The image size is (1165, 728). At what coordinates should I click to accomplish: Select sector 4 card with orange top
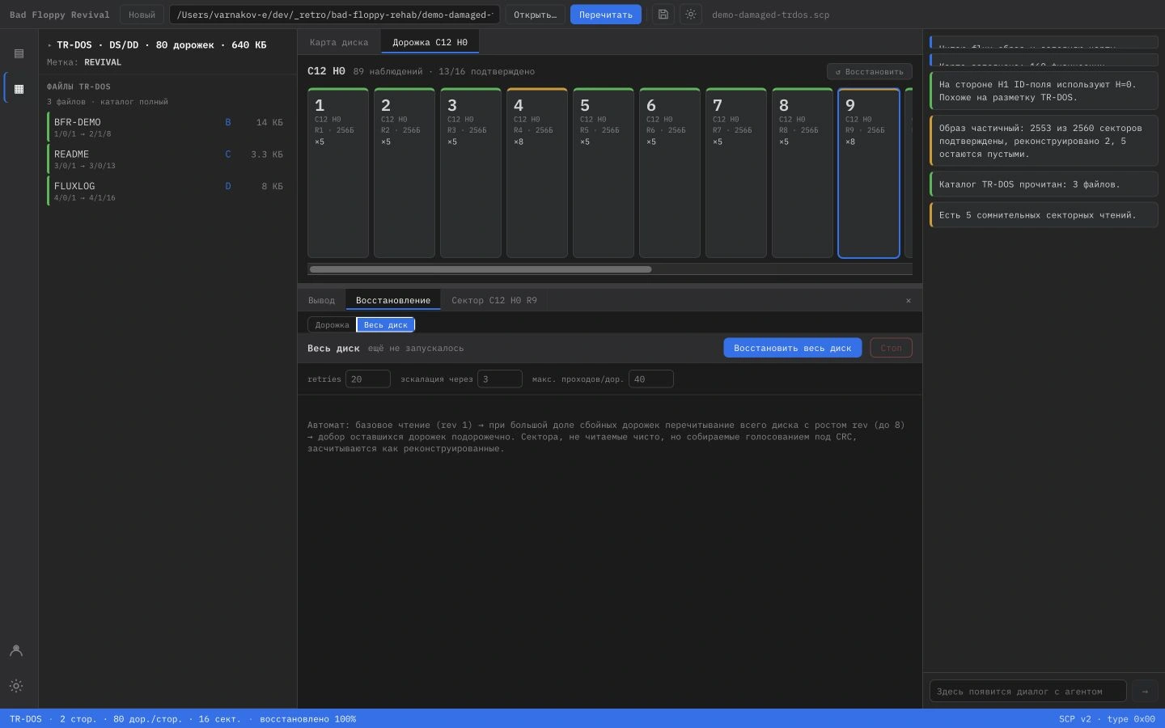(537, 173)
